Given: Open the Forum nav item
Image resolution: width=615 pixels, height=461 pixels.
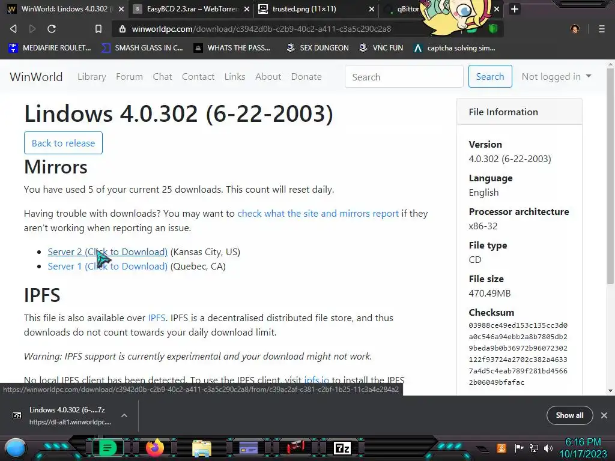Looking at the screenshot, I should (130, 76).
